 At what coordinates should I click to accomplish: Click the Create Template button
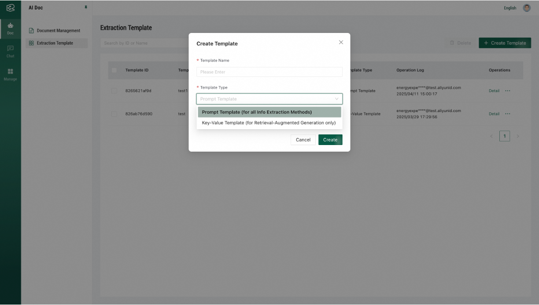point(505,43)
